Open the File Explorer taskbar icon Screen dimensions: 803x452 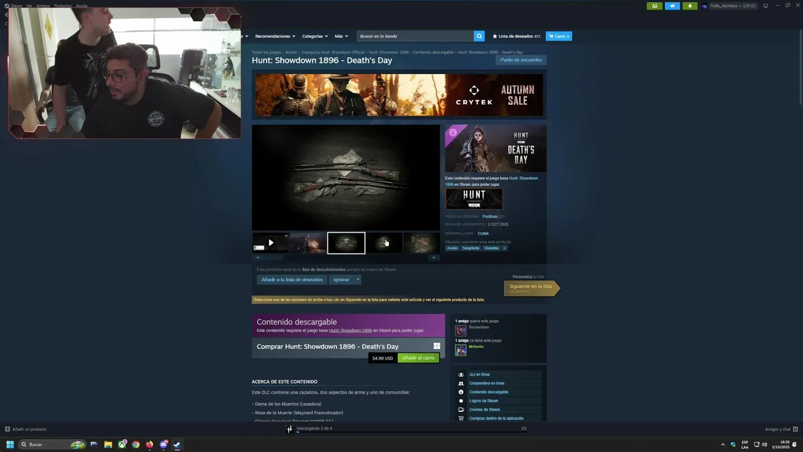click(108, 444)
